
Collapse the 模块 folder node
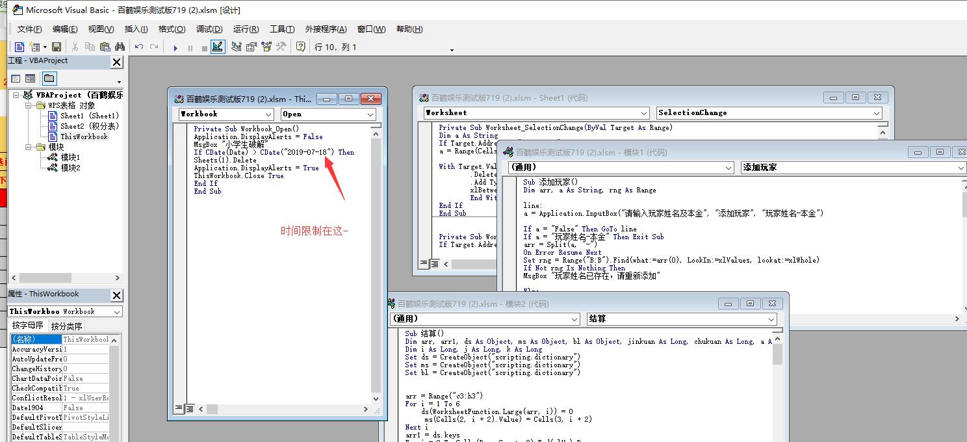coord(29,147)
